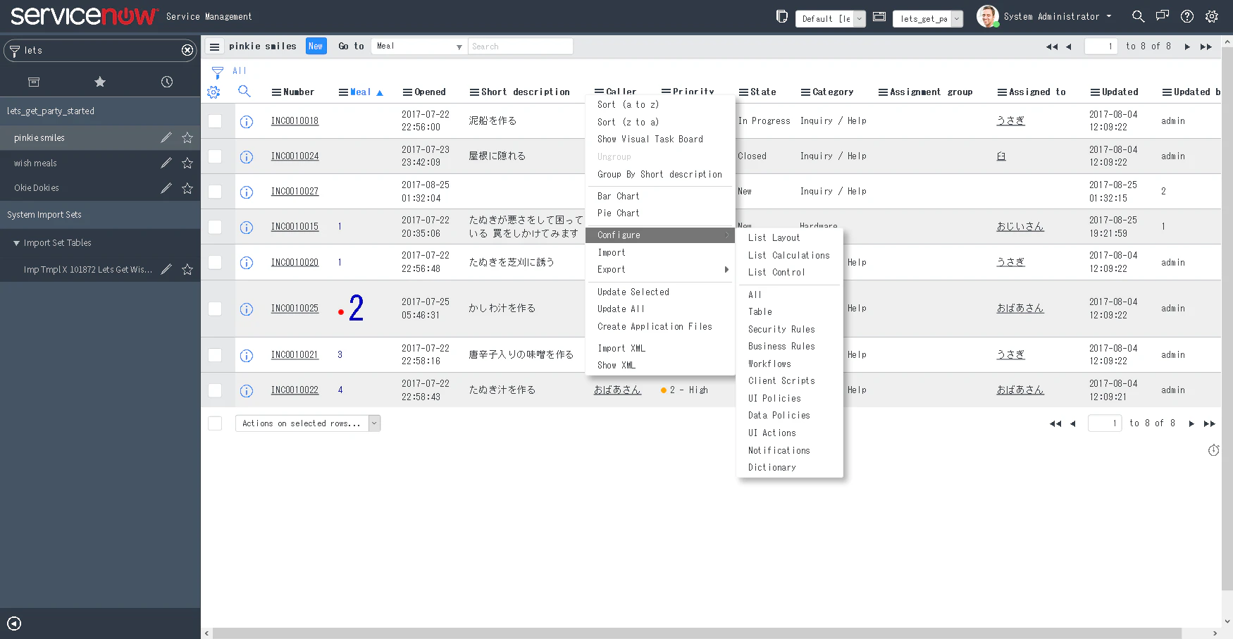
Task: Toggle the column search magnifier
Action: tap(244, 91)
